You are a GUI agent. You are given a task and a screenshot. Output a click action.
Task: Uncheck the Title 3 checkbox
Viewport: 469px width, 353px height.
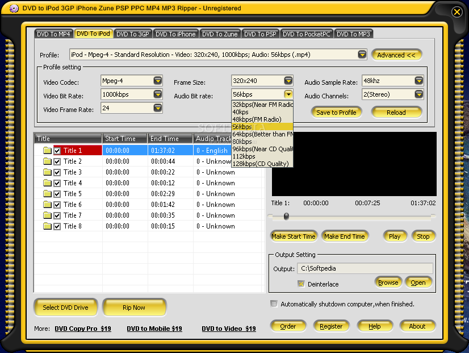(57, 172)
